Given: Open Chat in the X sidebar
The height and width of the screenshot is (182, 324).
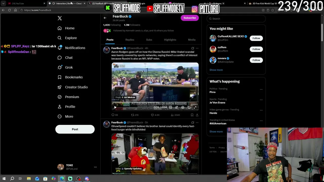Looking at the screenshot, I should click(x=65, y=58).
